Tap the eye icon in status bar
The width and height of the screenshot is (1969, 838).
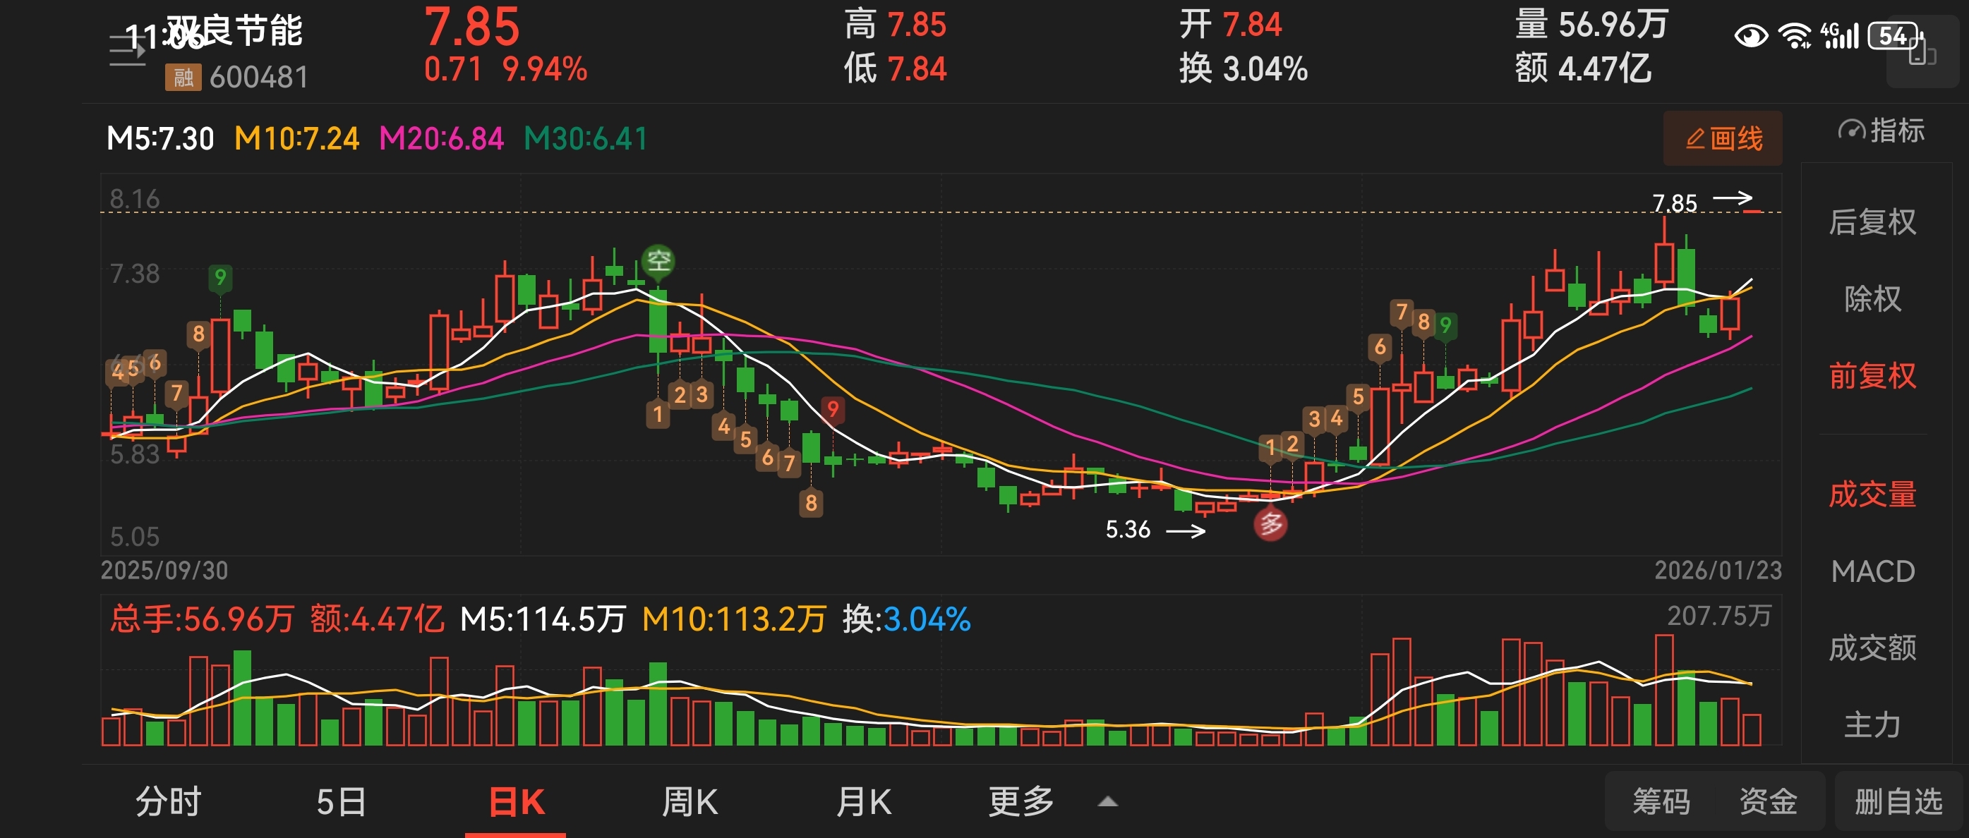click(1750, 36)
